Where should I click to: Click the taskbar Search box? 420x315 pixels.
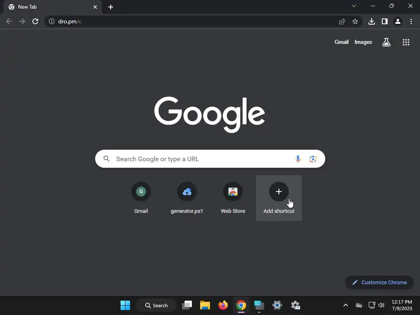(x=156, y=305)
